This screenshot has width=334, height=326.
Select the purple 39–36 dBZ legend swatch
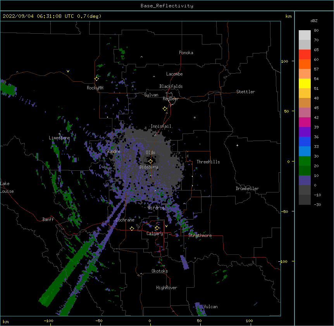[x=305, y=132]
